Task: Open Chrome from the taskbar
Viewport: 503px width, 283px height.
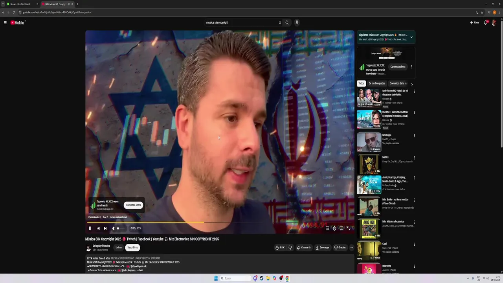Action: pyautogui.click(x=287, y=278)
